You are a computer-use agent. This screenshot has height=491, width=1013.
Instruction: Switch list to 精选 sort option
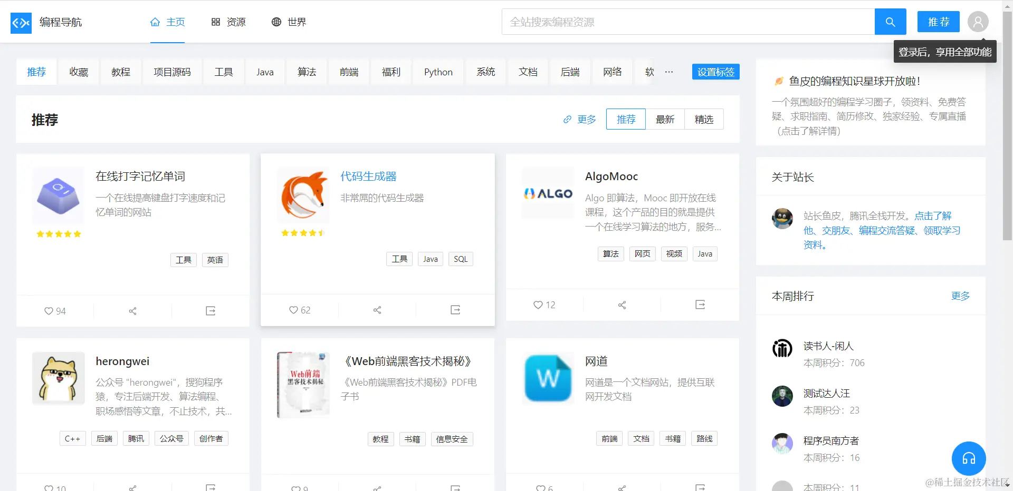[x=704, y=119]
